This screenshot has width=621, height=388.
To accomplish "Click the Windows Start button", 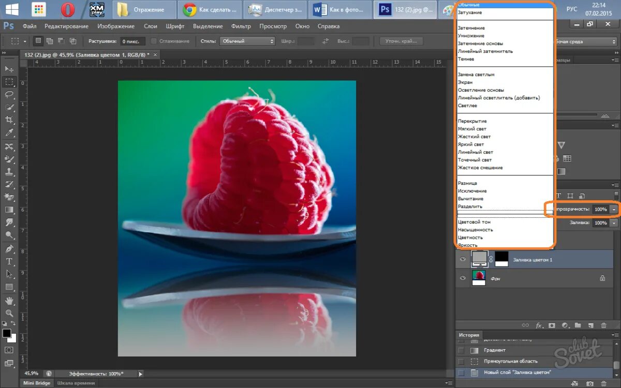I will pos(11,9).
